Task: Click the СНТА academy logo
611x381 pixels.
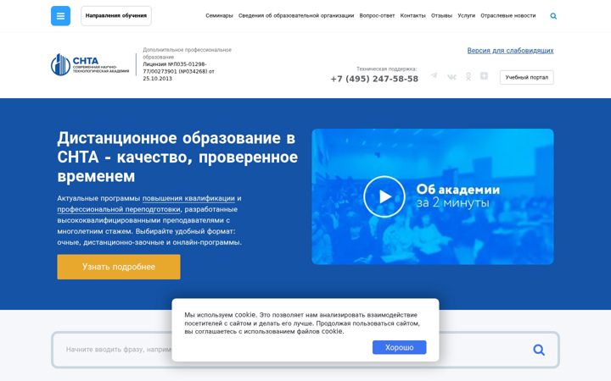Action: (90, 64)
